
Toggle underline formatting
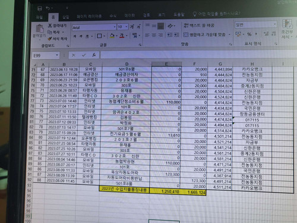(x=87, y=36)
